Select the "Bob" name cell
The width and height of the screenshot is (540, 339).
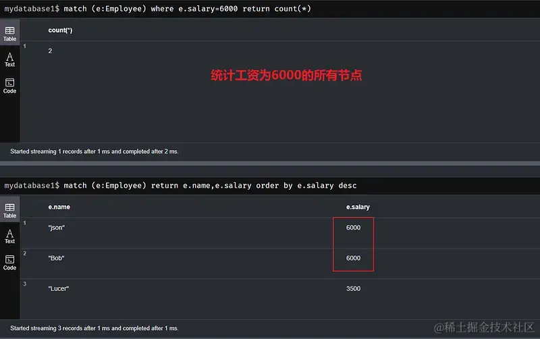pos(56,258)
